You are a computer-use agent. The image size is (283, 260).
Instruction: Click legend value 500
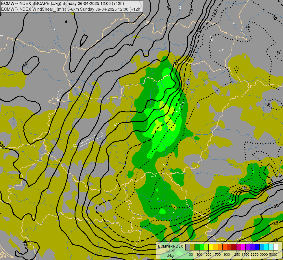coord(208,255)
